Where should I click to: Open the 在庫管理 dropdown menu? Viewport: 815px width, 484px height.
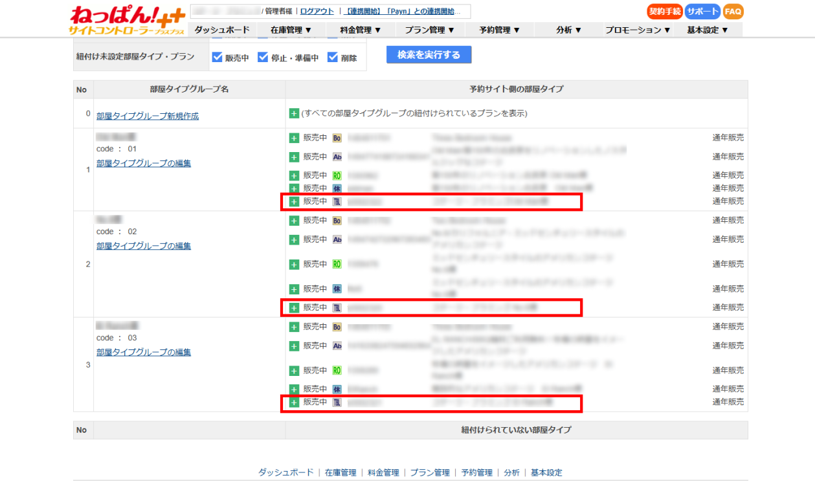point(290,30)
